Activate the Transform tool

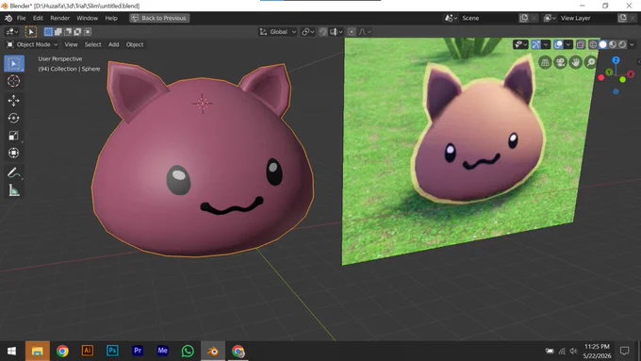click(x=14, y=153)
